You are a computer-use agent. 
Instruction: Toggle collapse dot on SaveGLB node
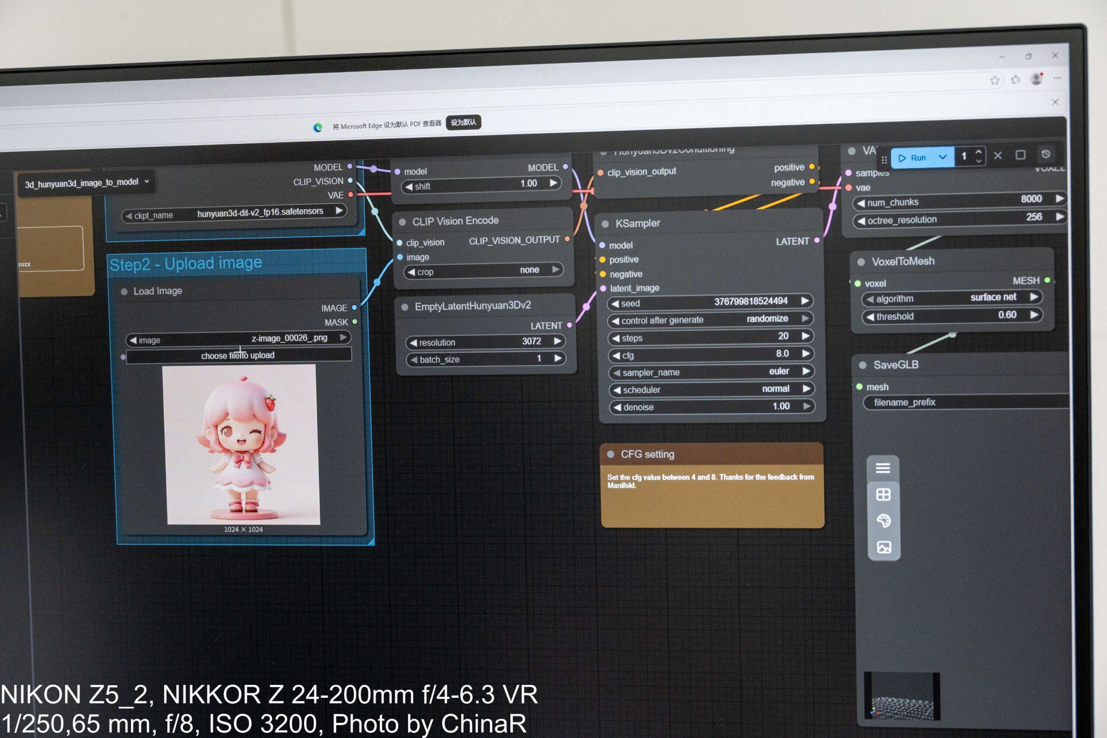point(863,365)
